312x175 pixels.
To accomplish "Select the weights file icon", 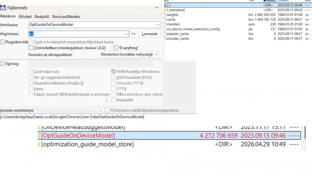I will [x=165, y=15].
